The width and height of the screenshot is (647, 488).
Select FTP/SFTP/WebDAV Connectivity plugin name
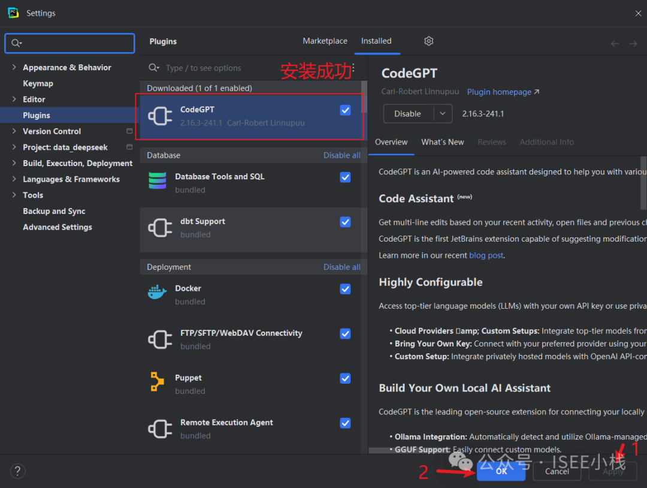coord(241,333)
